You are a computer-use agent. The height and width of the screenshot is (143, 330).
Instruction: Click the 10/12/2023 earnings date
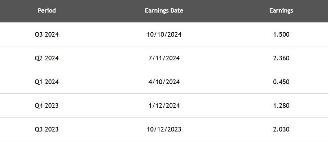pos(164,129)
